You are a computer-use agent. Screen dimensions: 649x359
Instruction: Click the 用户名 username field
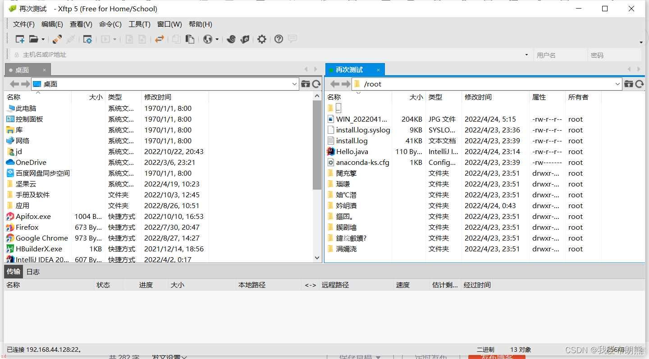coord(560,55)
